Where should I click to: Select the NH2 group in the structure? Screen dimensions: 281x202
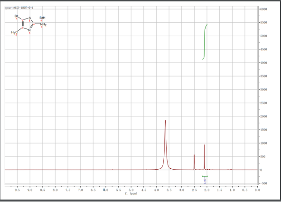click(43, 24)
